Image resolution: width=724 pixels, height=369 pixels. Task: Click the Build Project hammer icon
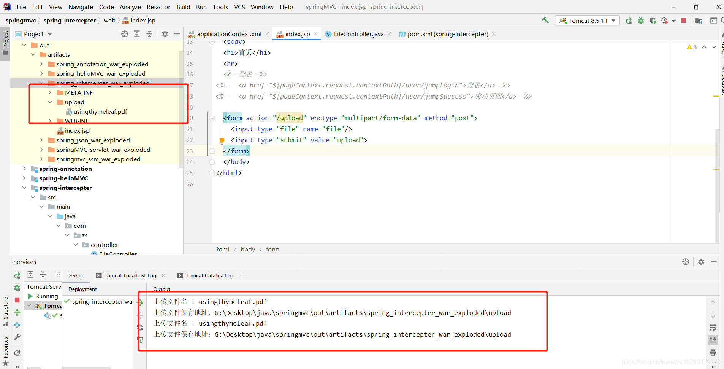(545, 21)
